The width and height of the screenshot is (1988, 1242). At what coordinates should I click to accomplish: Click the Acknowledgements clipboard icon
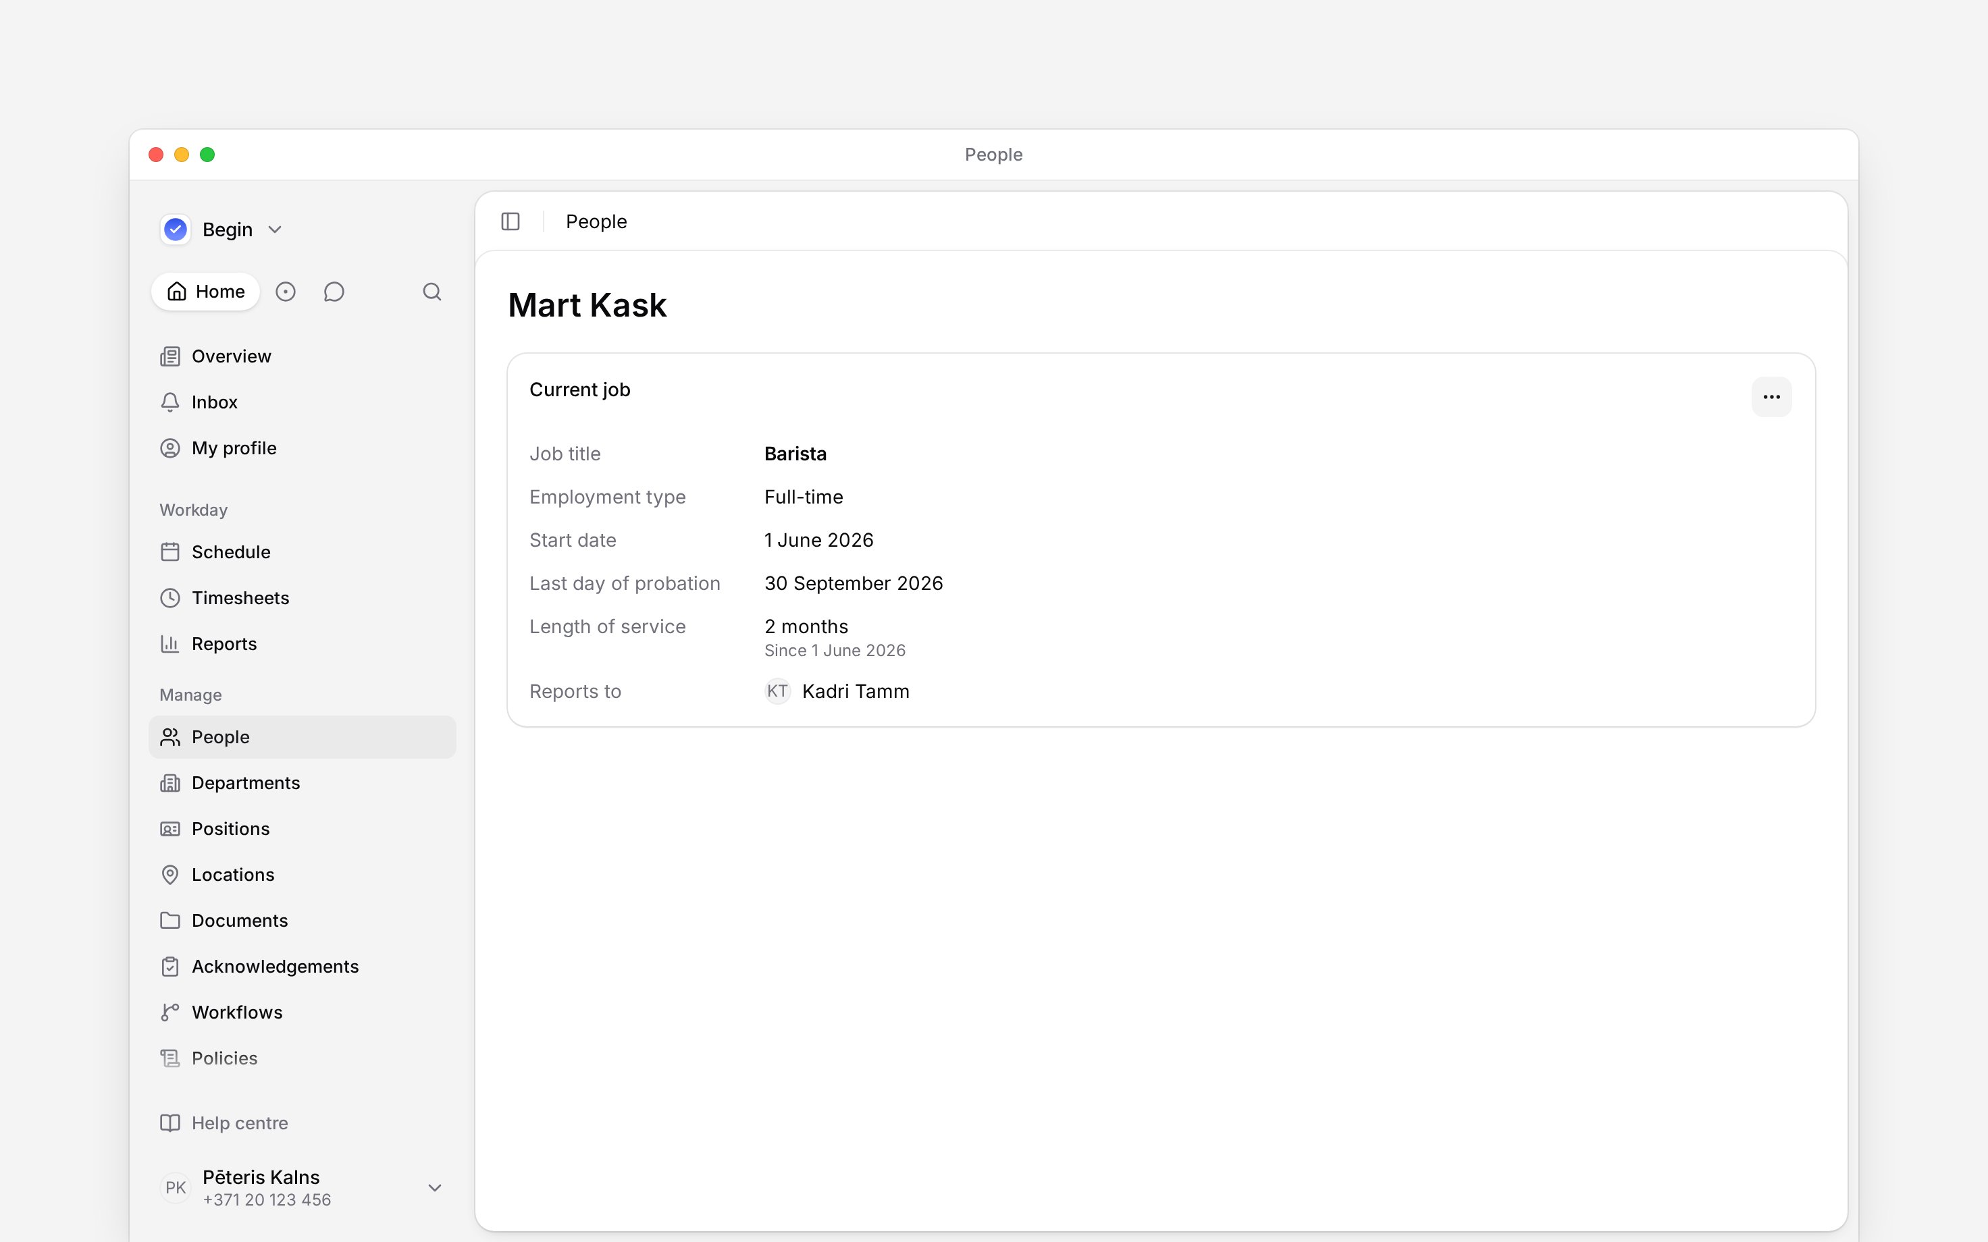click(170, 967)
